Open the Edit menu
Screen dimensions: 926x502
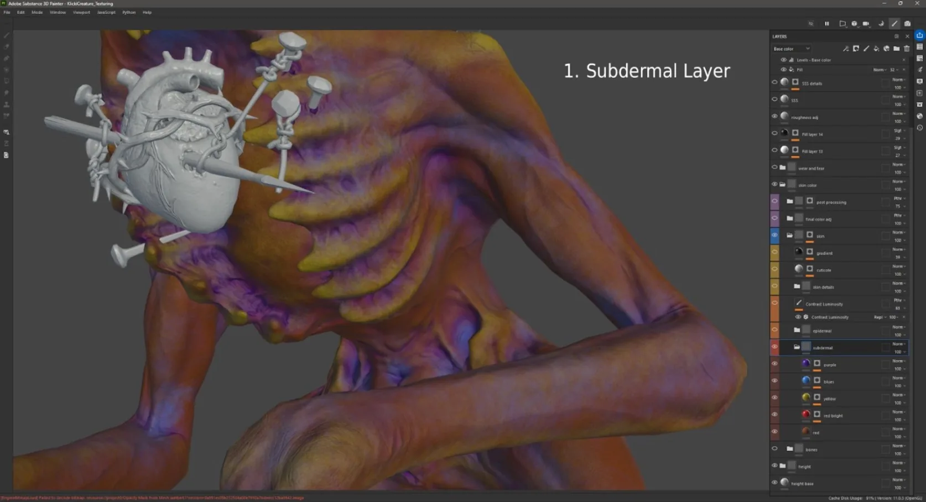click(21, 12)
